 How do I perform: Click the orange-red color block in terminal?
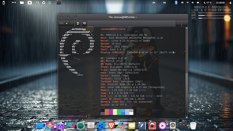[107, 112]
